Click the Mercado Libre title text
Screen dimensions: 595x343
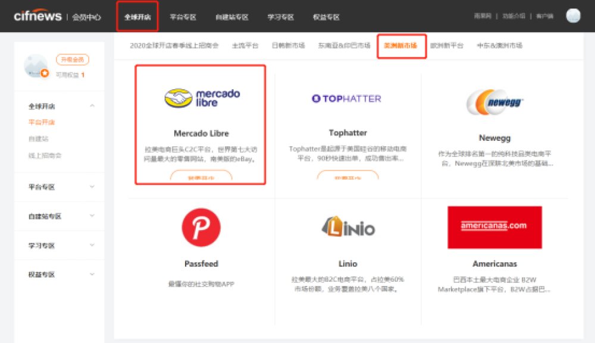(x=201, y=133)
